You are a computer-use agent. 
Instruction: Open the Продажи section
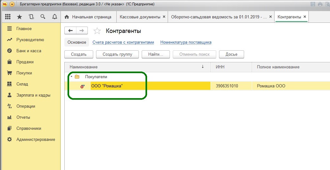(25, 62)
